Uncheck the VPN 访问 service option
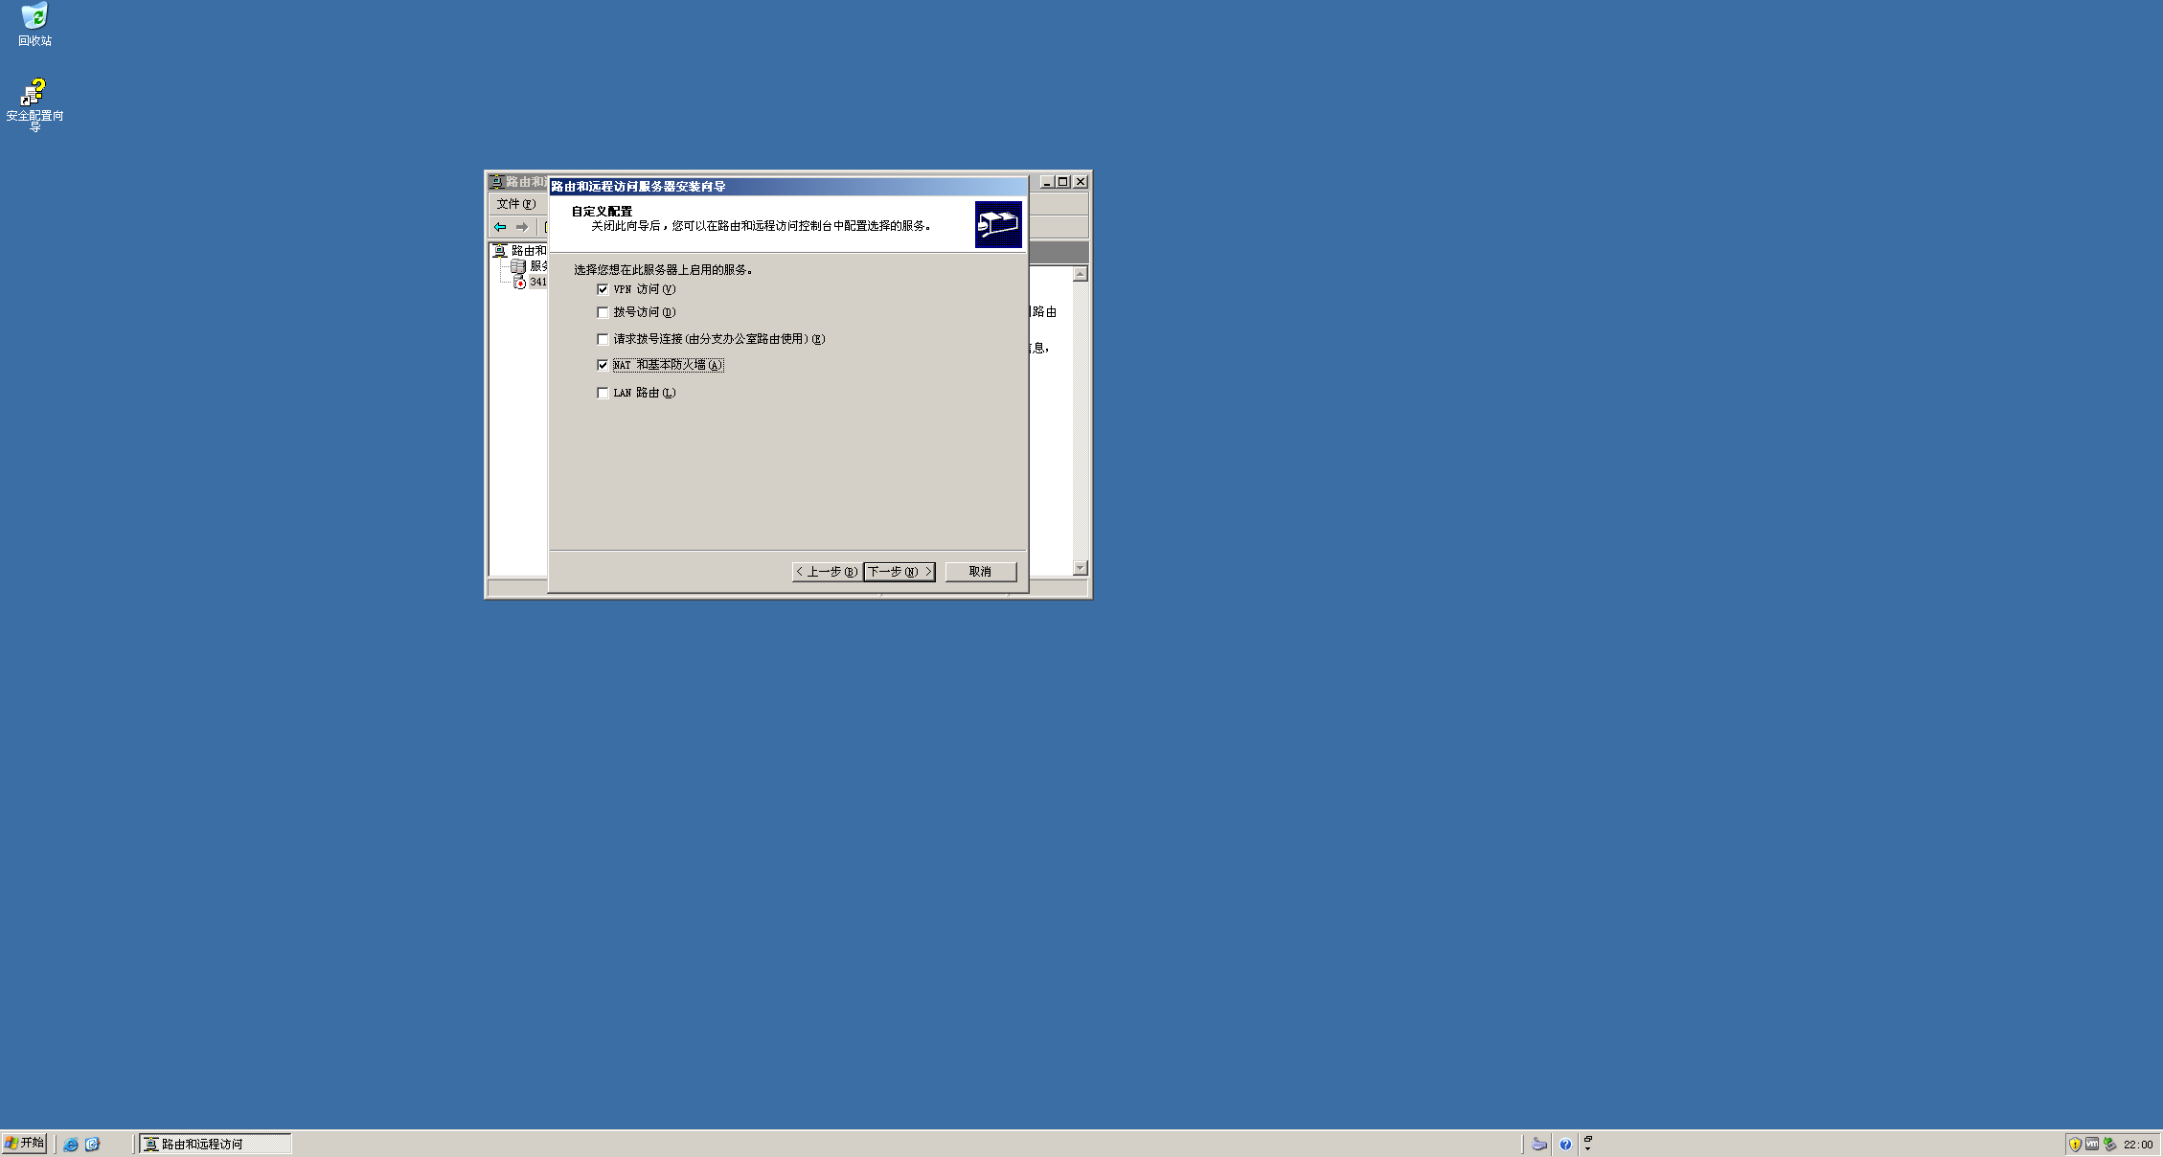 coord(602,288)
